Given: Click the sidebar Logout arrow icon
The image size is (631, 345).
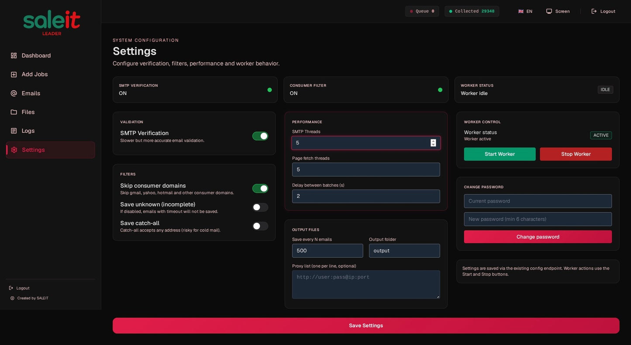Looking at the screenshot, I should 11,288.
